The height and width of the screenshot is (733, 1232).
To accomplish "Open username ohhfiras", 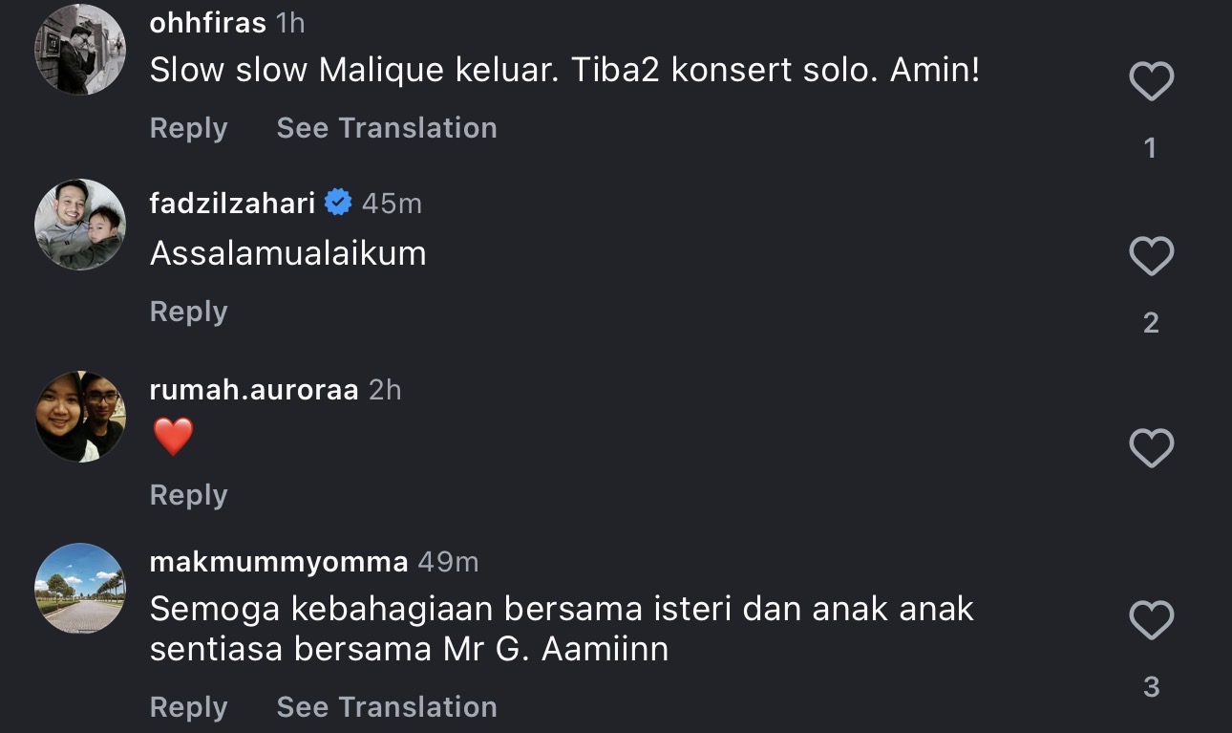I will (207, 23).
